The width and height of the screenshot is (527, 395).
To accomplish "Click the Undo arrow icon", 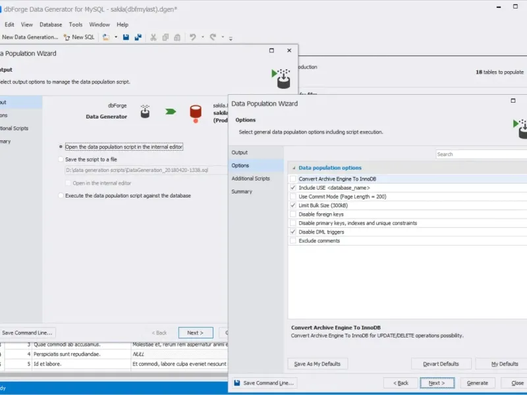I will point(192,38).
